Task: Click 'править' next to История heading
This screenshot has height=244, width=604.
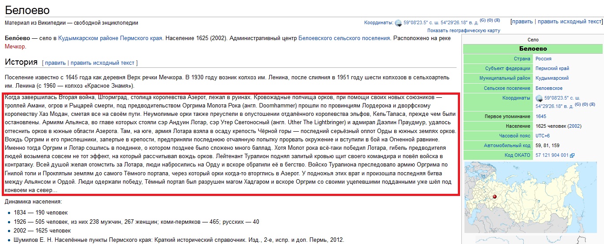Action: coord(55,63)
